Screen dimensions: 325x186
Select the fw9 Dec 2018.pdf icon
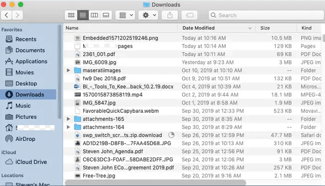78,78
